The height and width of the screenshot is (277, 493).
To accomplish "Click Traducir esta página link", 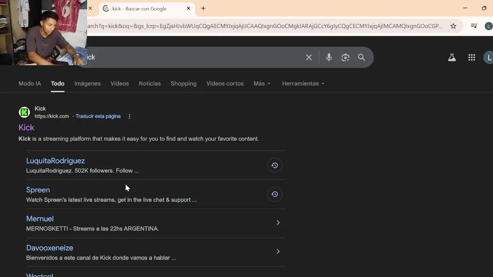I will 98,116.
